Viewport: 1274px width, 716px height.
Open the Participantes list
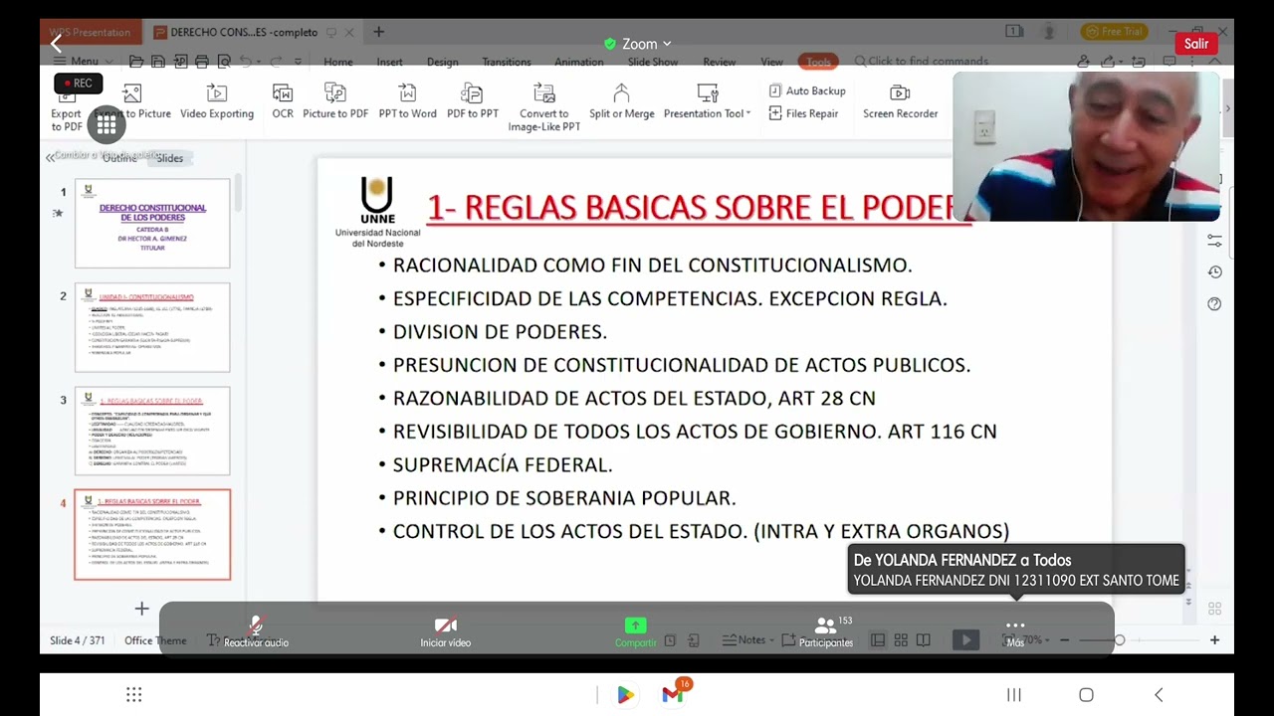pos(826,631)
